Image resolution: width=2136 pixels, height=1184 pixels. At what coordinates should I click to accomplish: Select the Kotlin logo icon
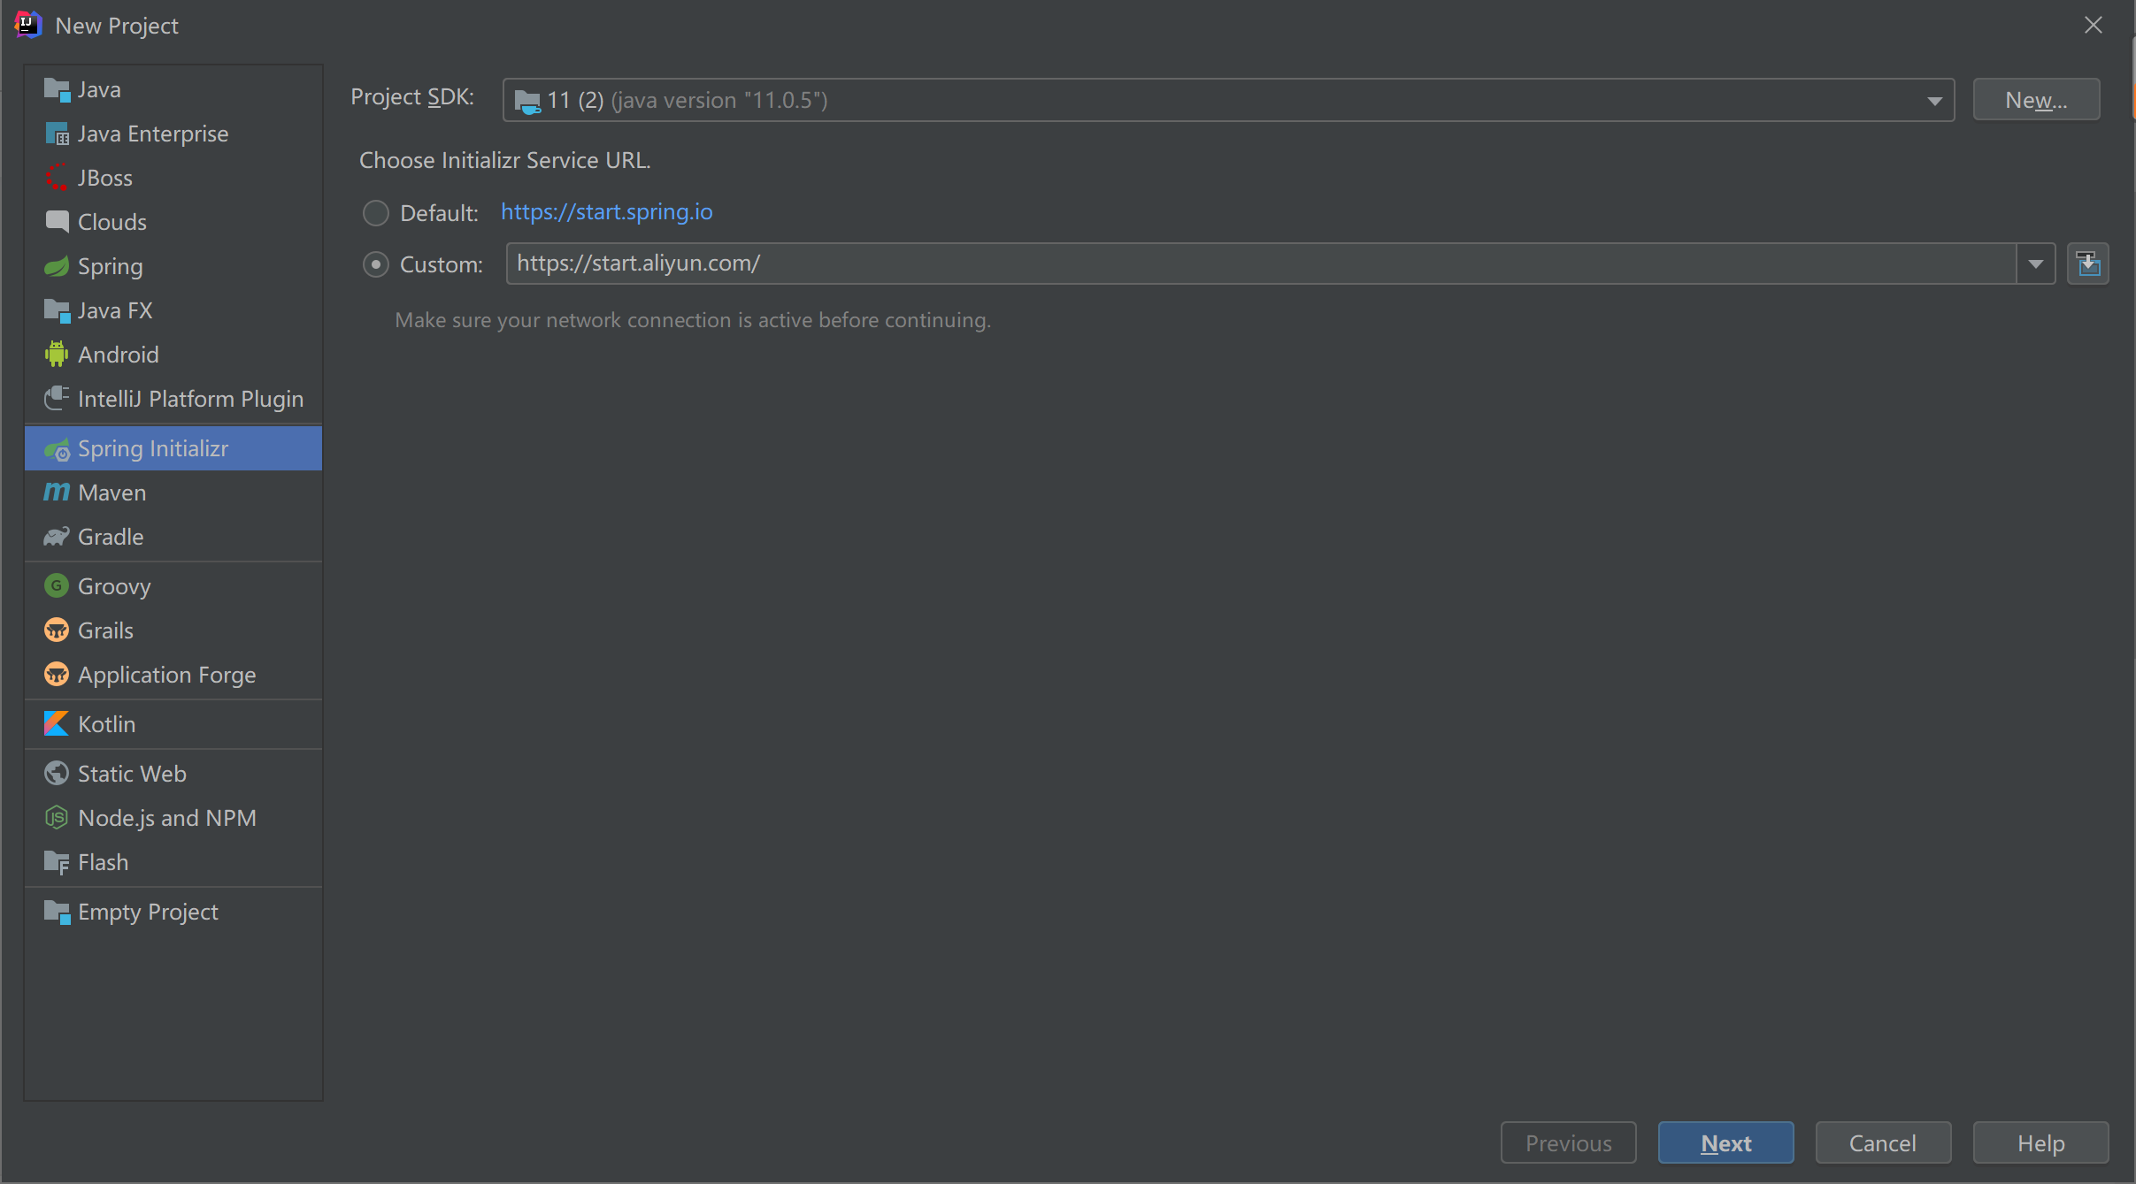(x=56, y=724)
